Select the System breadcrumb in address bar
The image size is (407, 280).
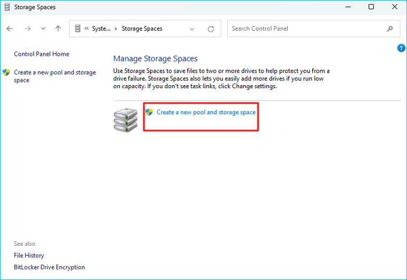pyautogui.click(x=101, y=28)
